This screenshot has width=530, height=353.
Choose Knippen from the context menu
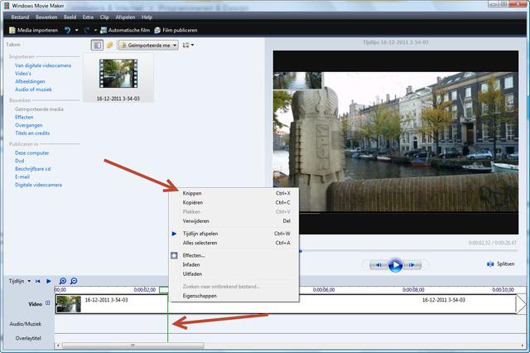(x=192, y=193)
